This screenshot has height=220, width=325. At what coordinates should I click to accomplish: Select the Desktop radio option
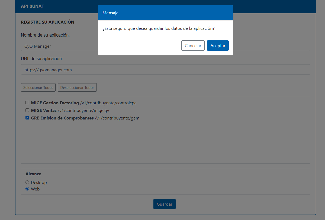[27, 182]
